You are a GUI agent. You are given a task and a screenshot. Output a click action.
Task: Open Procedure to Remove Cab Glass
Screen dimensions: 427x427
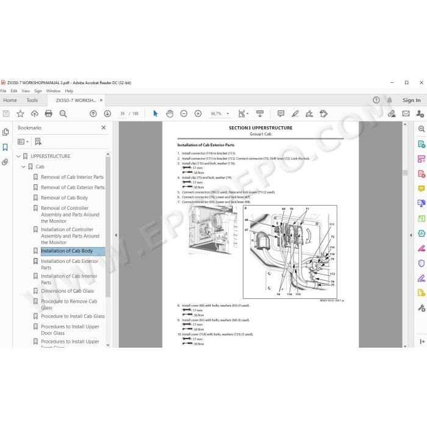pyautogui.click(x=69, y=304)
